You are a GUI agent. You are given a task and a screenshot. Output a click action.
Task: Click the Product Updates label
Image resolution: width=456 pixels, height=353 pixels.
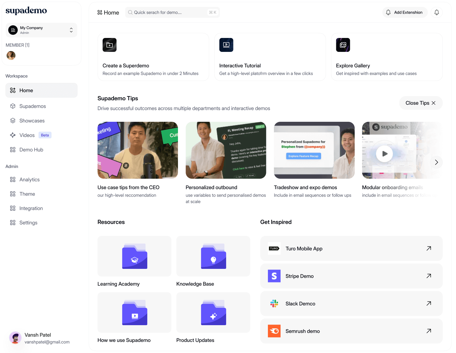click(195, 340)
